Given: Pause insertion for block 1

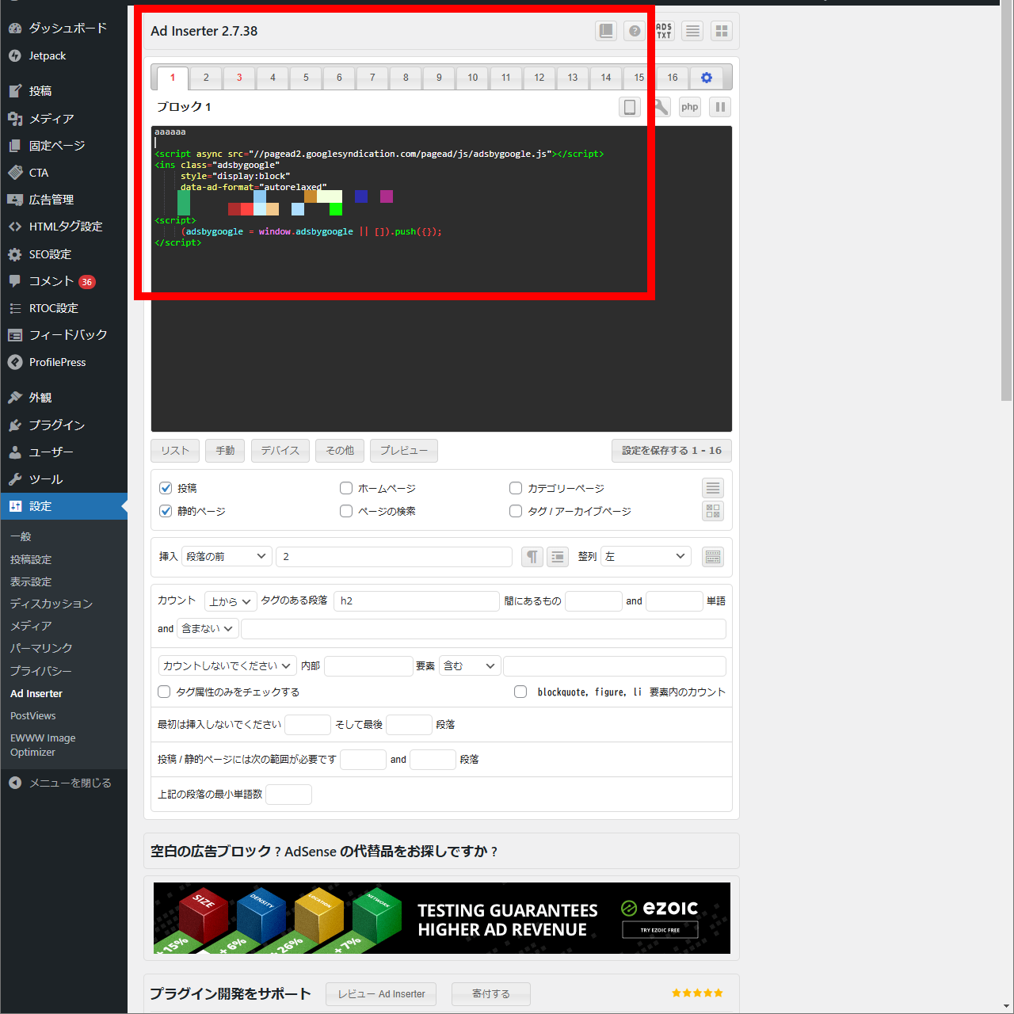Looking at the screenshot, I should point(720,107).
